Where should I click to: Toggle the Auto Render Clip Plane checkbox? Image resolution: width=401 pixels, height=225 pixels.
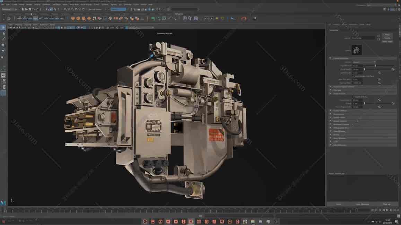click(354, 76)
